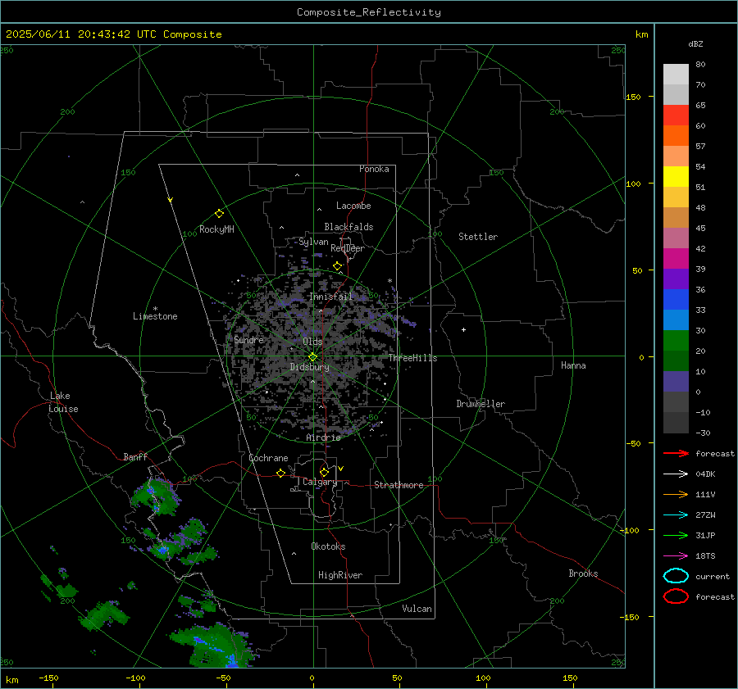Select the purple swatch between 36 and 39 dBZ
This screenshot has height=689, width=738.
[676, 279]
